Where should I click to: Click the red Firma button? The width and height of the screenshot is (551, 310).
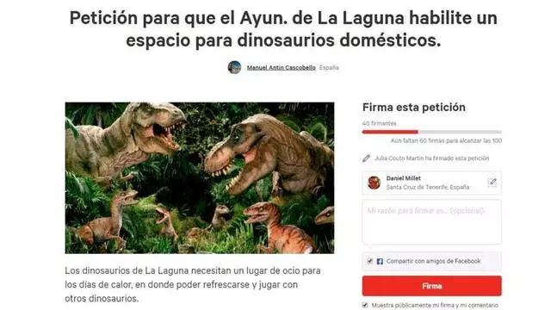coord(432,286)
